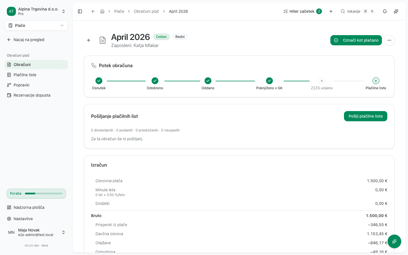Open notifications bell
The height and width of the screenshot is (255, 408).
click(385, 11)
